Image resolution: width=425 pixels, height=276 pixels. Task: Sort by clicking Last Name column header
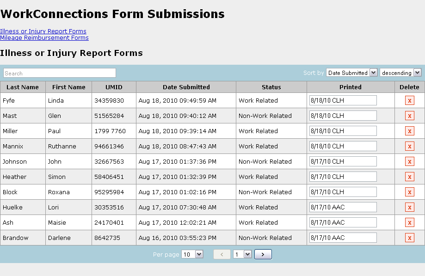[x=23, y=87]
